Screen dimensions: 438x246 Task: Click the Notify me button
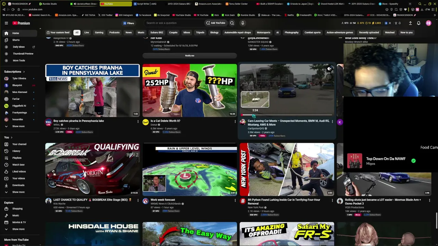pos(190,56)
